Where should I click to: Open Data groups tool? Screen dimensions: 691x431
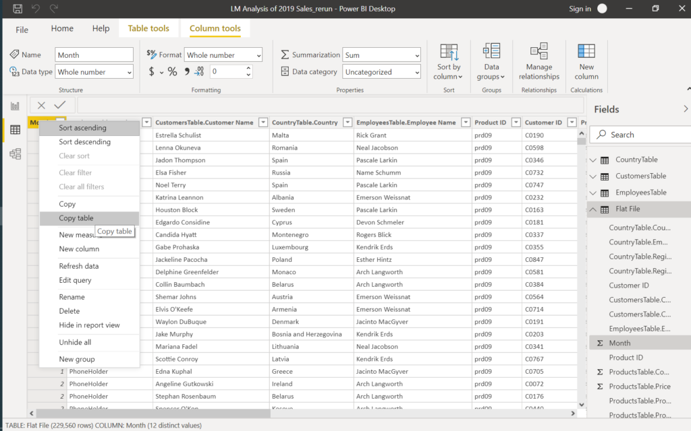pos(491,51)
